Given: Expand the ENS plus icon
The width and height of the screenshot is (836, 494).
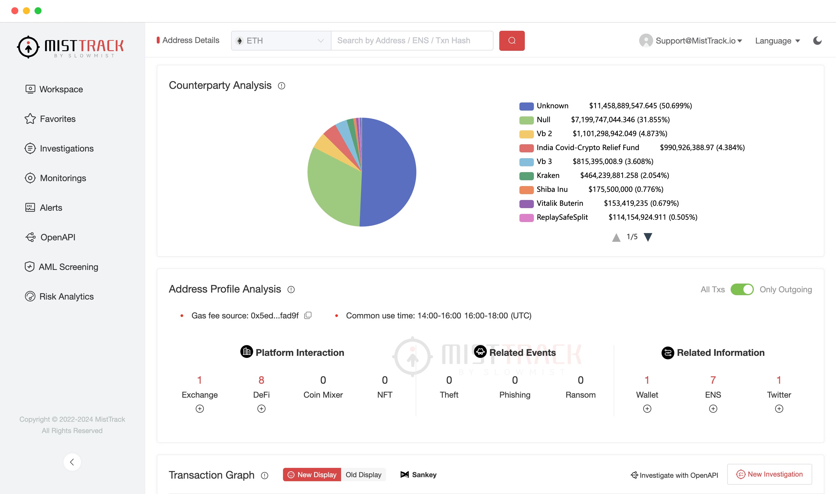Looking at the screenshot, I should pyautogui.click(x=713, y=408).
